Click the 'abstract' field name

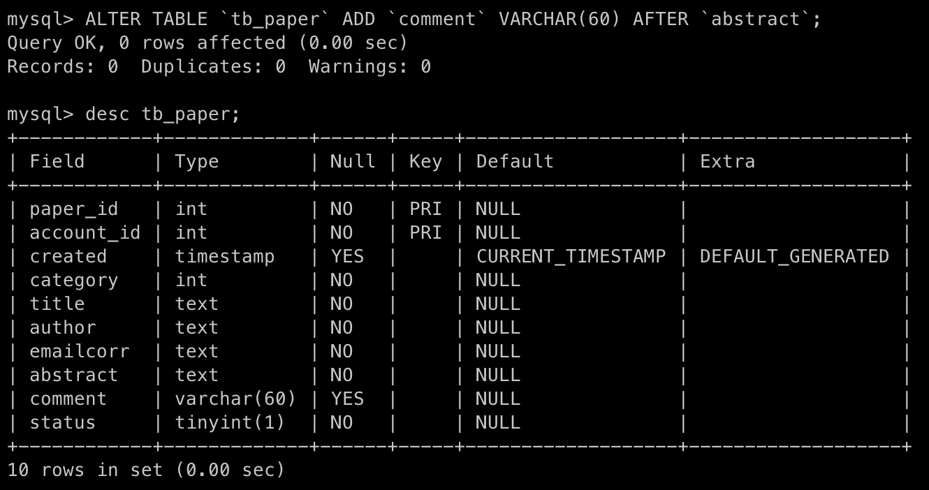tap(73, 376)
